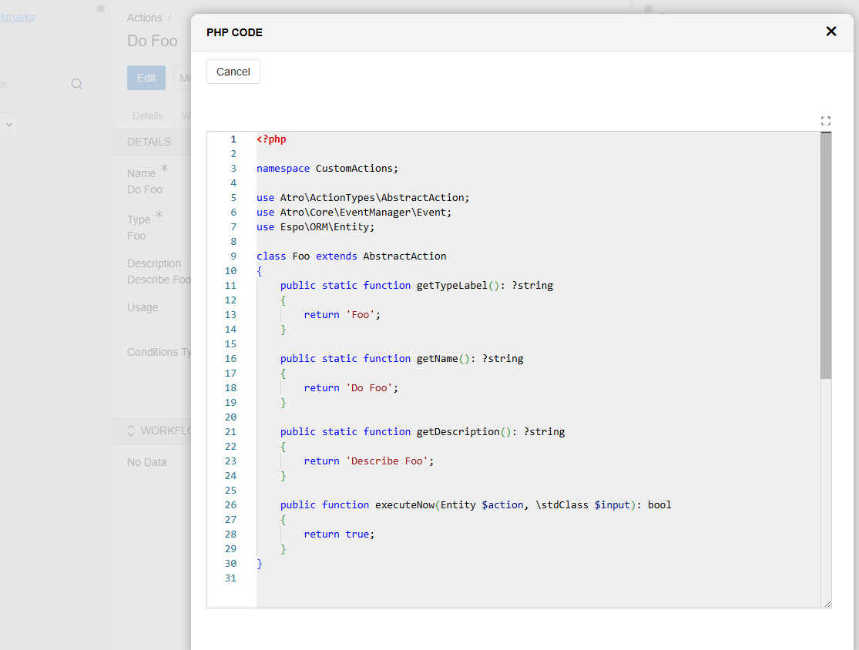Switch to the Details tab
The width and height of the screenshot is (859, 650).
coord(147,116)
